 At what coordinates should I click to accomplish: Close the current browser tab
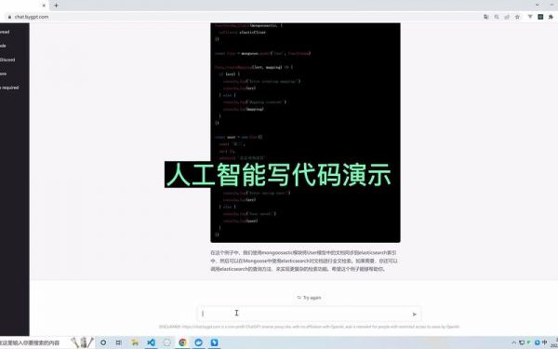coord(44,6)
